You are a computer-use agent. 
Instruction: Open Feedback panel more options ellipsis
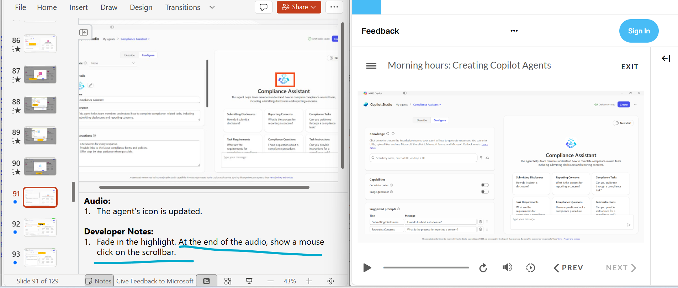coord(514,31)
